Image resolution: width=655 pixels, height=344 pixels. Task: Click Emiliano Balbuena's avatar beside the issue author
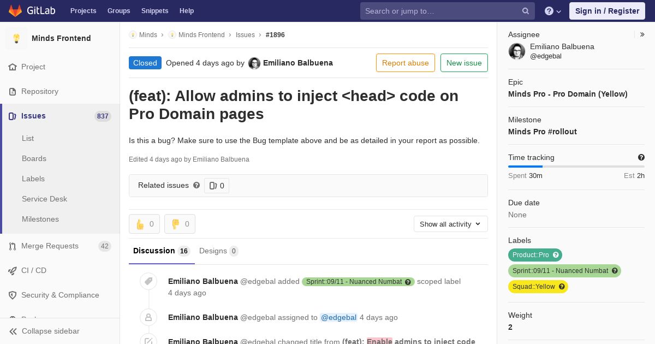pos(254,63)
